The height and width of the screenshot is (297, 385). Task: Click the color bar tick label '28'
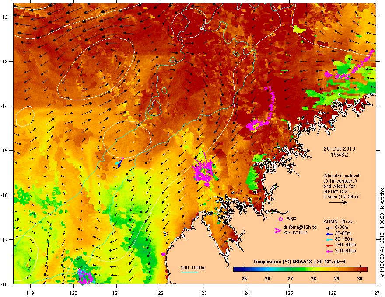(313, 279)
